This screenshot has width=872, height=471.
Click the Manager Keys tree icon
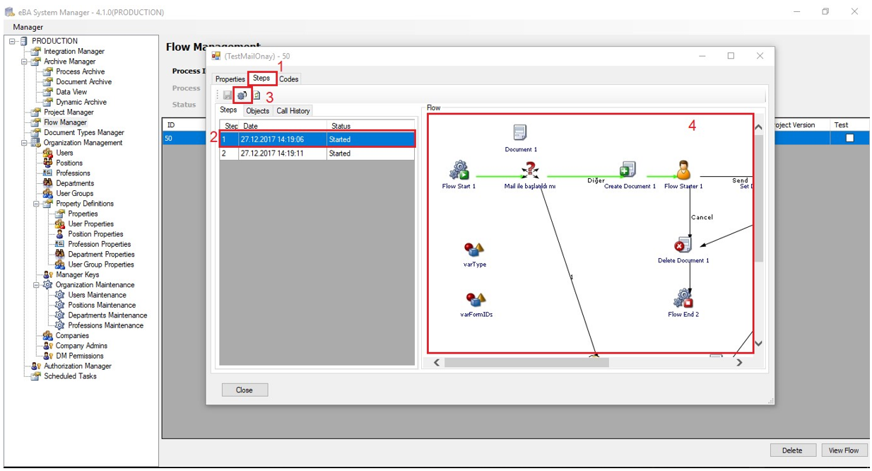(x=48, y=274)
